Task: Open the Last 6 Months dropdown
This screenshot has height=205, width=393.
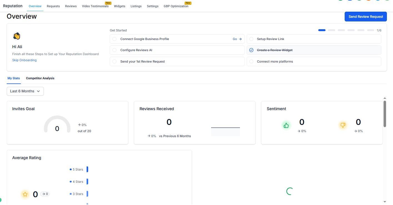Action: click(x=25, y=91)
